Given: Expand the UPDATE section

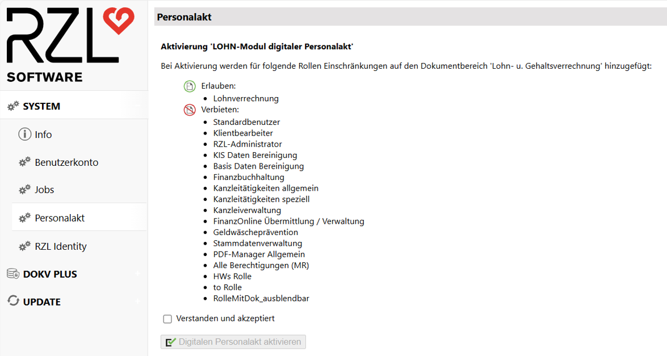Looking at the screenshot, I should 137,301.
